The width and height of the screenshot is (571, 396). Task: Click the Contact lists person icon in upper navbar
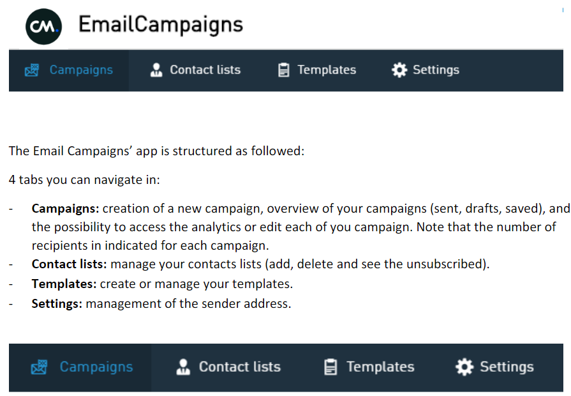pyautogui.click(x=156, y=70)
